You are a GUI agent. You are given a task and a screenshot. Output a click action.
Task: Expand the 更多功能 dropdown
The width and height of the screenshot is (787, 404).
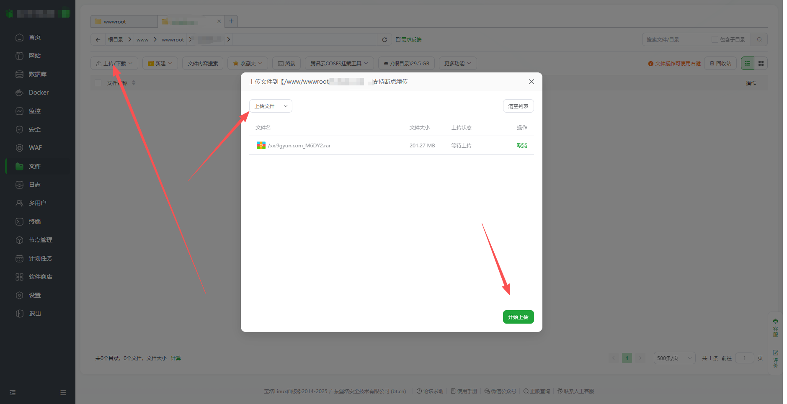coord(457,63)
